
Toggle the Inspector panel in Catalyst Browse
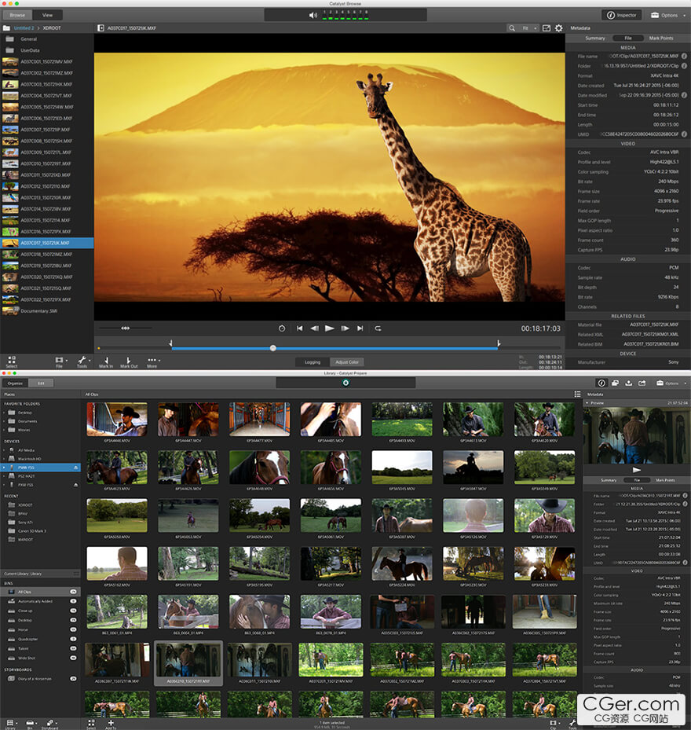(x=622, y=16)
